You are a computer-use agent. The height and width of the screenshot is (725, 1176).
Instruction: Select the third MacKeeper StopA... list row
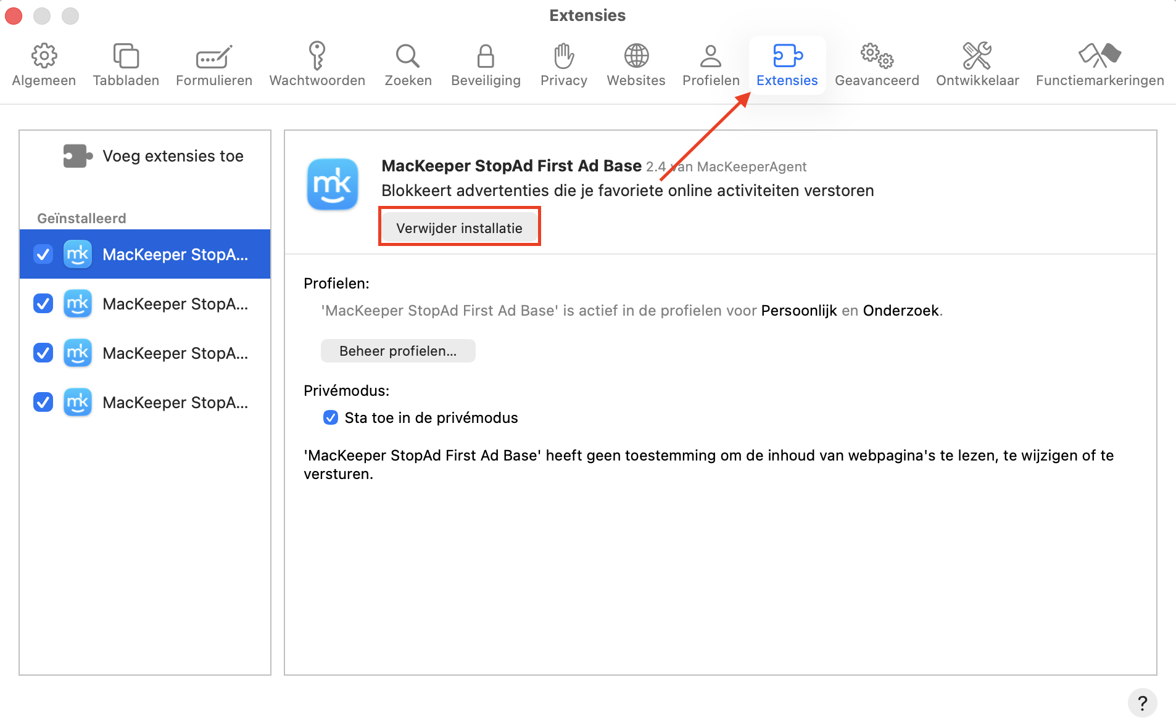tap(145, 353)
